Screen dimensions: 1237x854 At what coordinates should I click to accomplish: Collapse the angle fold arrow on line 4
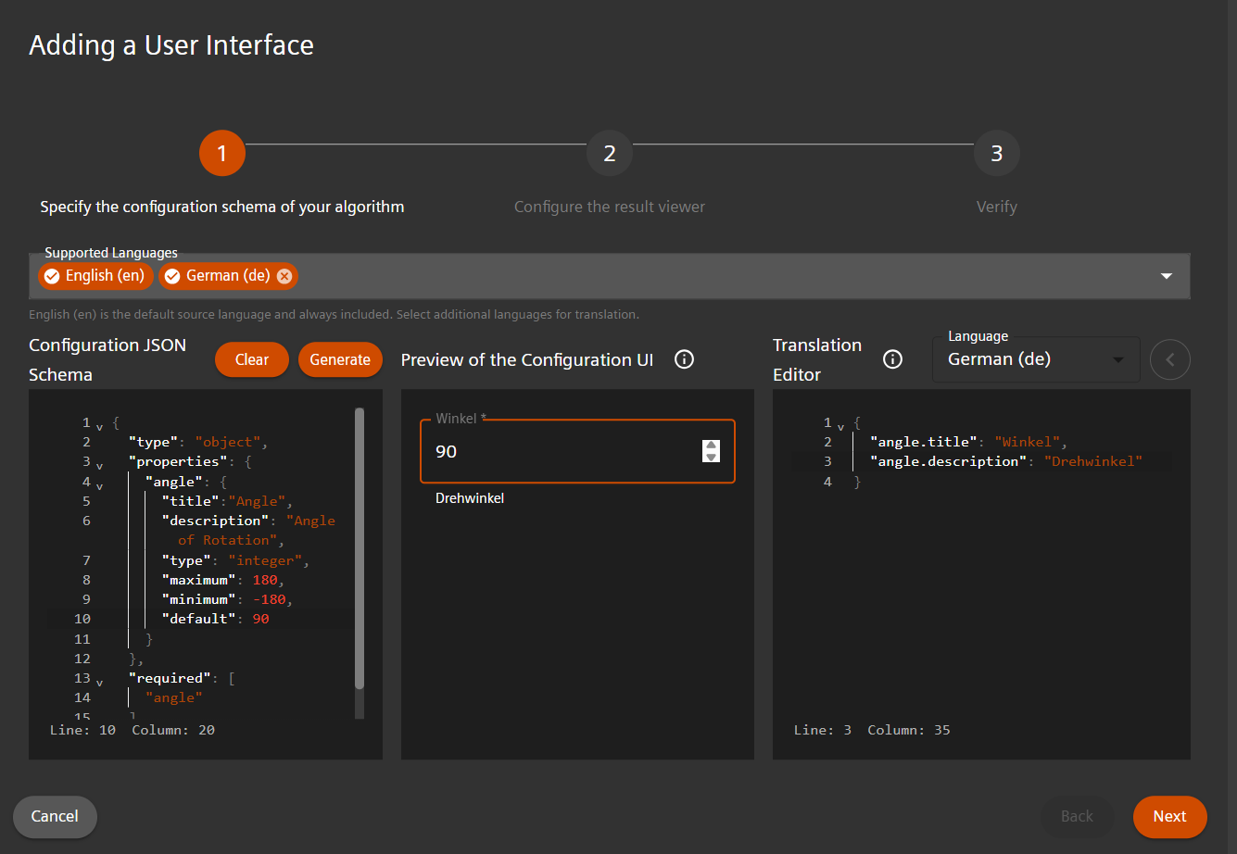click(99, 483)
